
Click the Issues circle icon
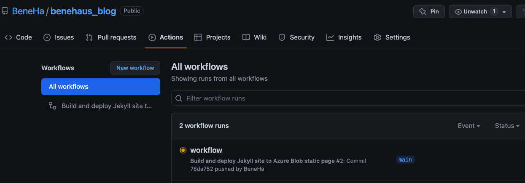click(x=47, y=37)
